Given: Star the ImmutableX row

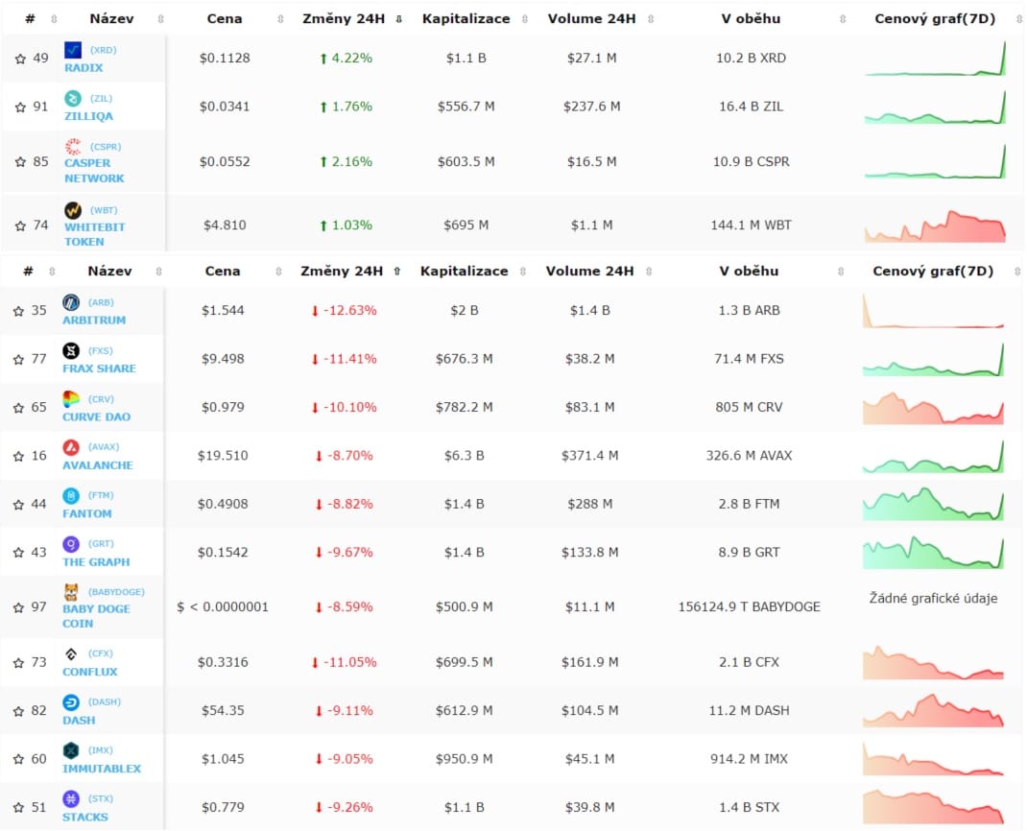Looking at the screenshot, I should 18,760.
